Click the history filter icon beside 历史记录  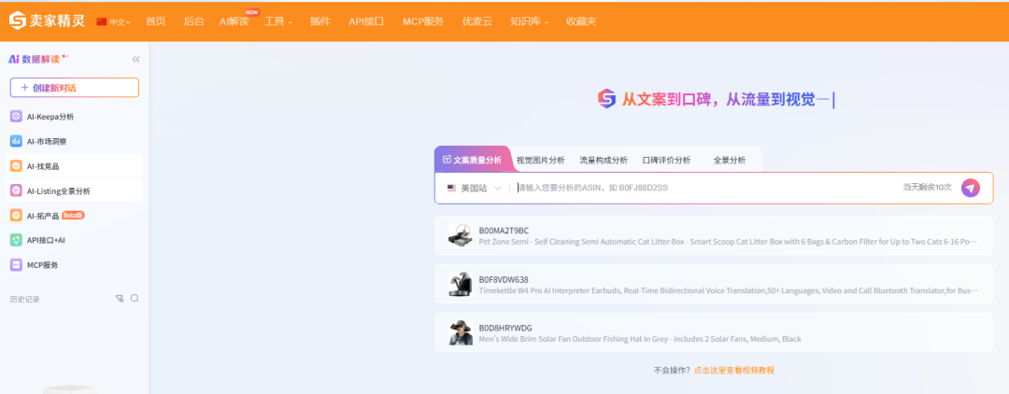pyautogui.click(x=119, y=298)
